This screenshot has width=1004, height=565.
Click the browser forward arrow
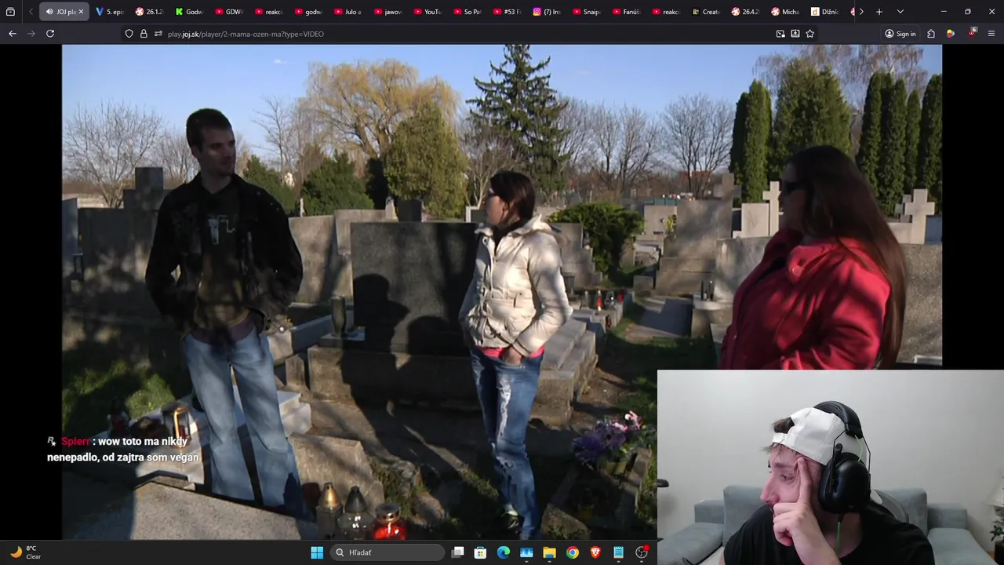point(31,34)
